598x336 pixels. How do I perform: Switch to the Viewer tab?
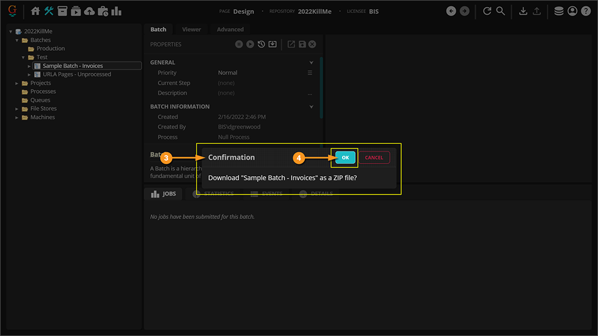(x=191, y=29)
